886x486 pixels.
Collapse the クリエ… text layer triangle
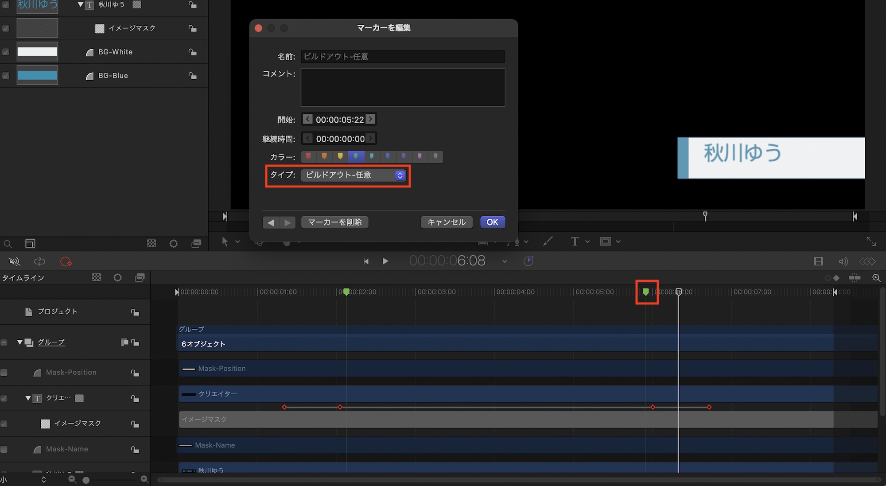coord(28,398)
